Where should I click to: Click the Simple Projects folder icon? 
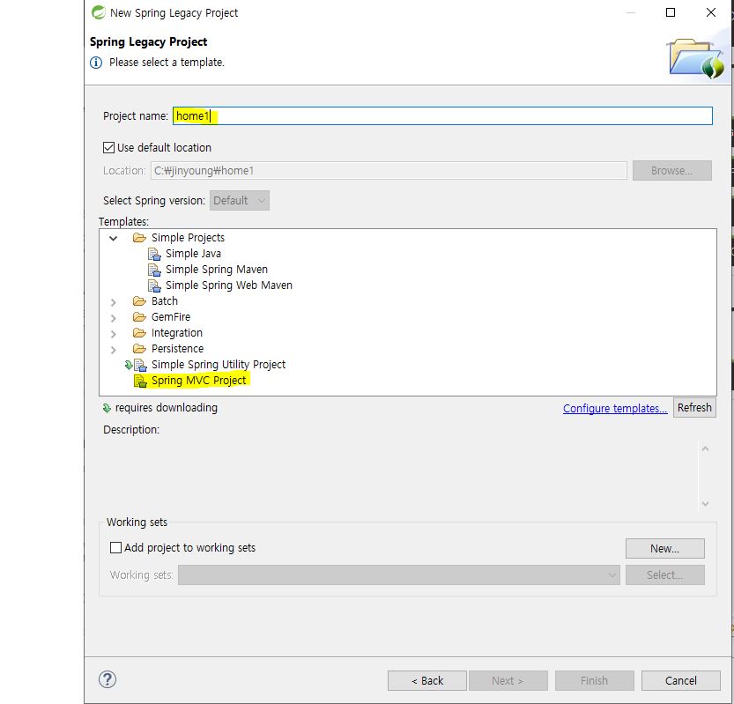click(139, 238)
